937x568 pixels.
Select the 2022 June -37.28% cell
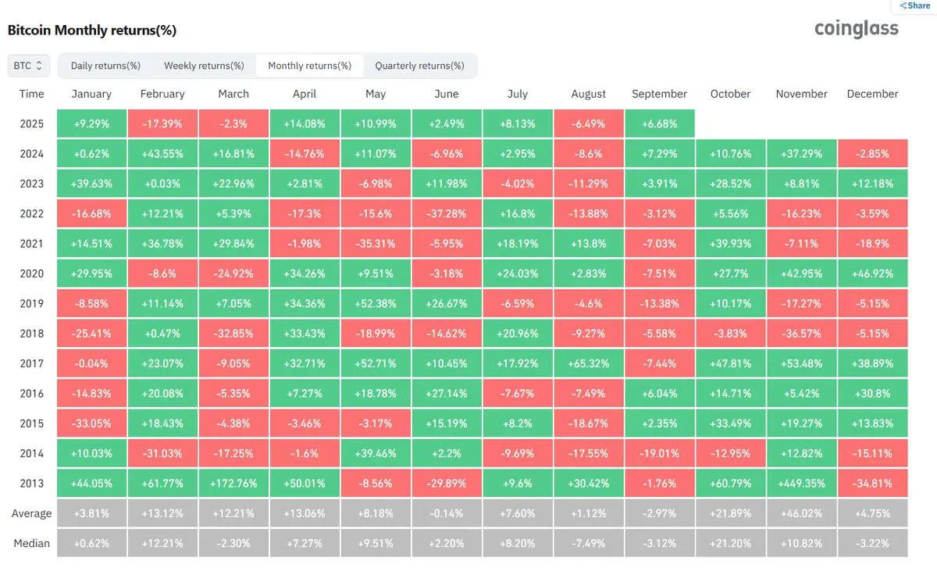pos(447,214)
